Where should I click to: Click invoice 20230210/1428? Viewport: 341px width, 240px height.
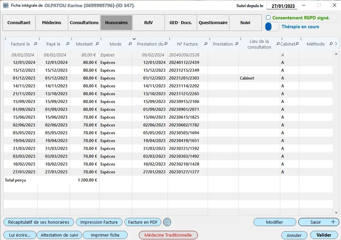(x=184, y=165)
